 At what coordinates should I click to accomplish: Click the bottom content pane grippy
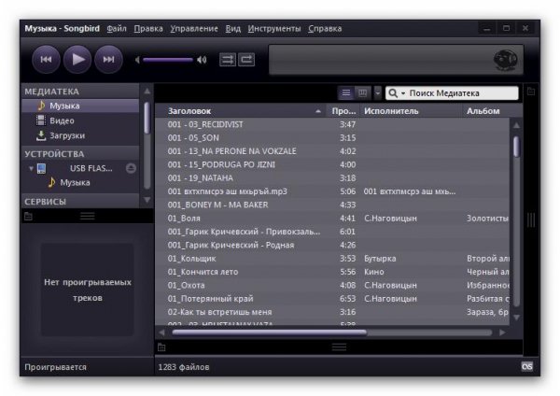tap(339, 347)
